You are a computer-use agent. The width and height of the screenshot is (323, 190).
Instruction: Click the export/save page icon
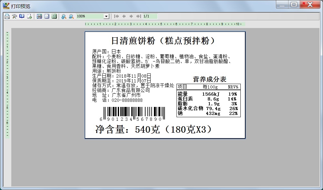point(29,16)
